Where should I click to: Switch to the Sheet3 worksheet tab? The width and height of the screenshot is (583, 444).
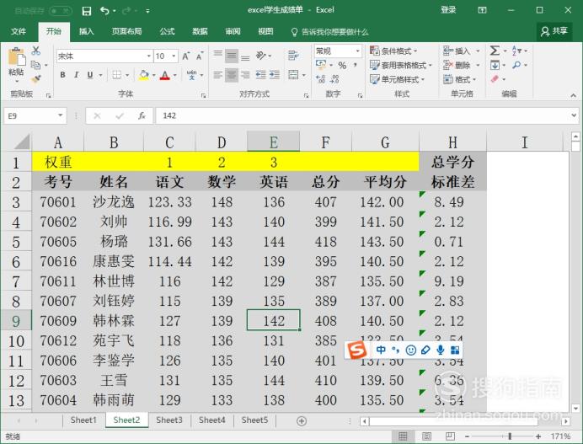(169, 420)
